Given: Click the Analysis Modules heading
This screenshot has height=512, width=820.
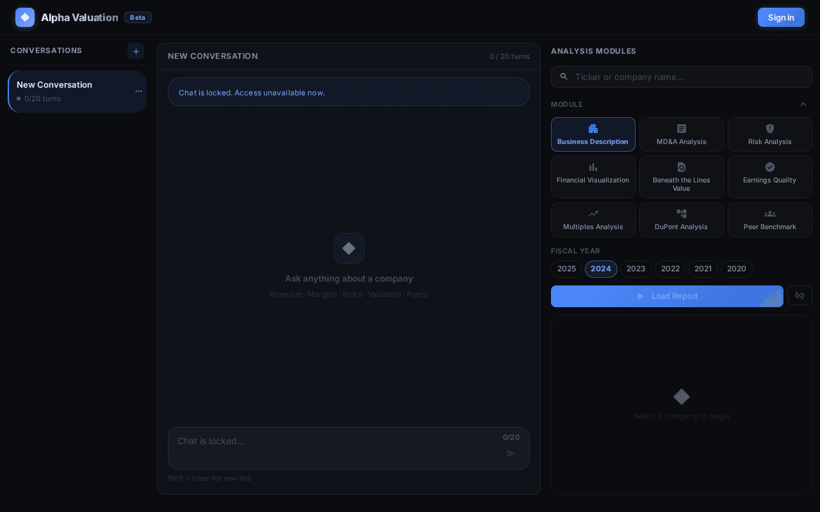Looking at the screenshot, I should tap(593, 51).
